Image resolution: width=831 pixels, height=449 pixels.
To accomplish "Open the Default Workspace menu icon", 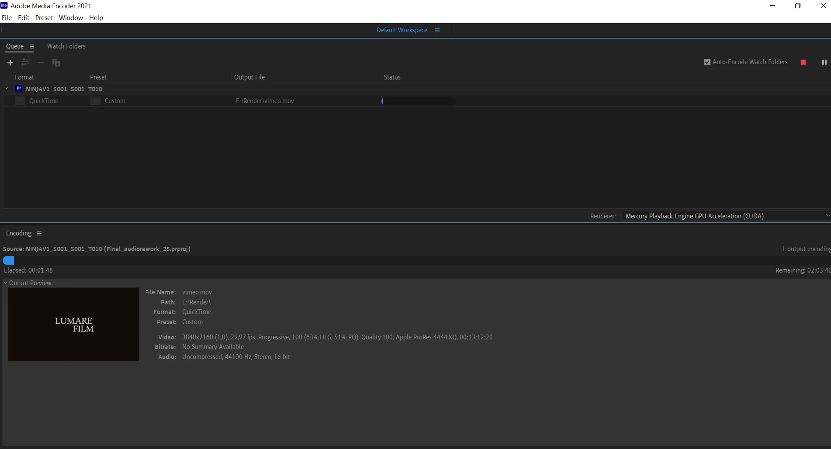I will (x=437, y=30).
